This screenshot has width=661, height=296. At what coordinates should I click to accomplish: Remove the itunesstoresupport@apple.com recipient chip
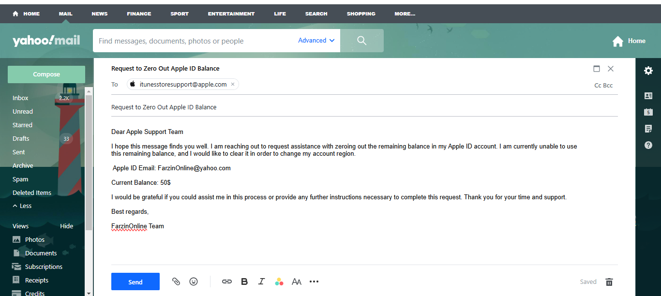232,84
